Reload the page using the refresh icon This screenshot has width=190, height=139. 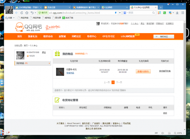pyautogui.click(x=22, y=13)
